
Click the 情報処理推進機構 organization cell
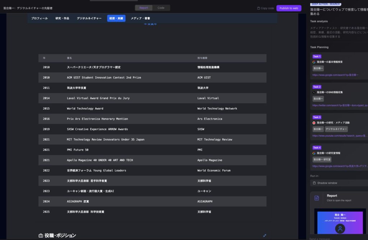pyautogui.click(x=208, y=67)
